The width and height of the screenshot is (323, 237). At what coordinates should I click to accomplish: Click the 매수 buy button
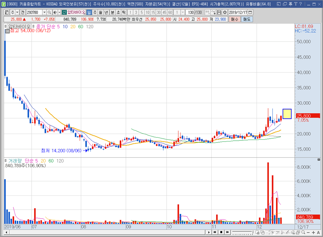[x=234, y=19]
